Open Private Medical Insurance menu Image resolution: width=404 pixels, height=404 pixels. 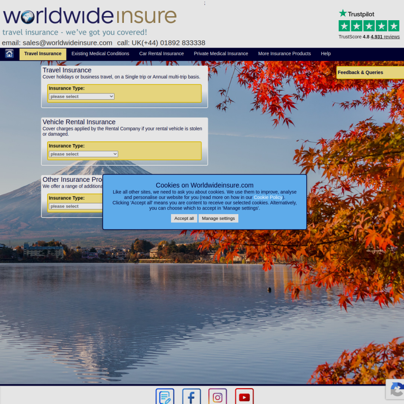(221, 53)
